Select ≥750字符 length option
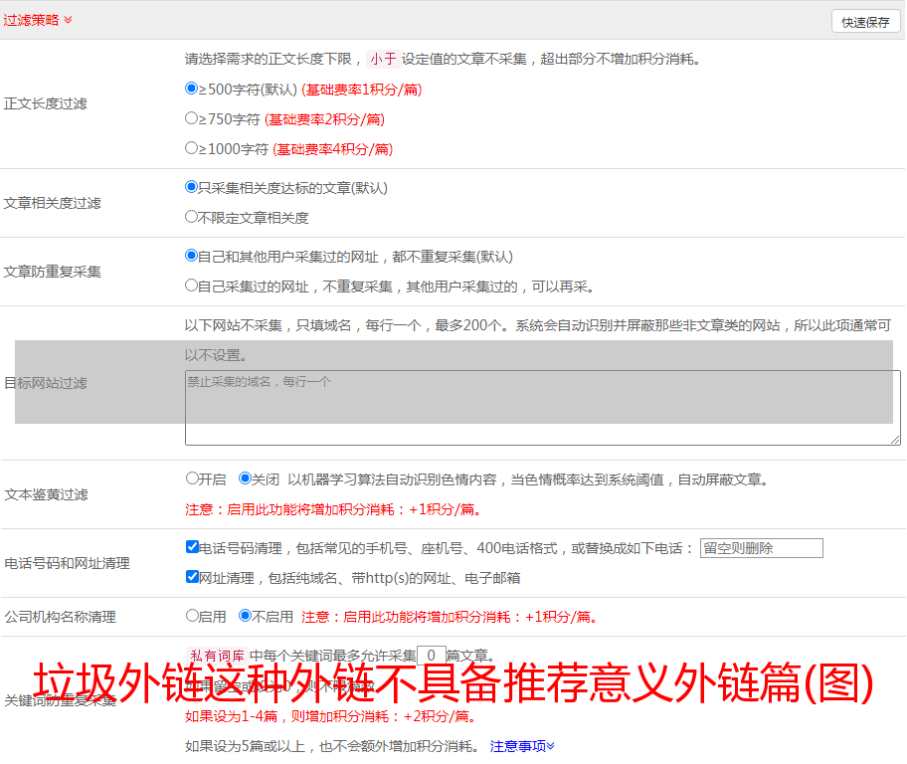The width and height of the screenshot is (907, 764). click(192, 118)
